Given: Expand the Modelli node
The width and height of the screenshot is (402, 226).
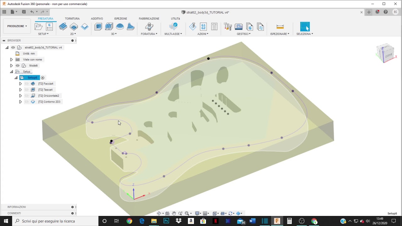Looking at the screenshot, I should (x=11, y=66).
